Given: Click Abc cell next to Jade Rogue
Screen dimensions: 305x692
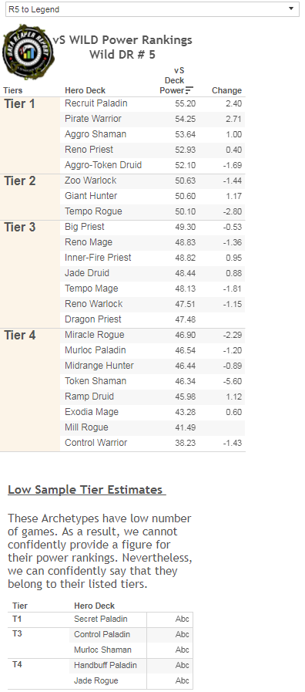Looking at the screenshot, I should click(182, 681).
